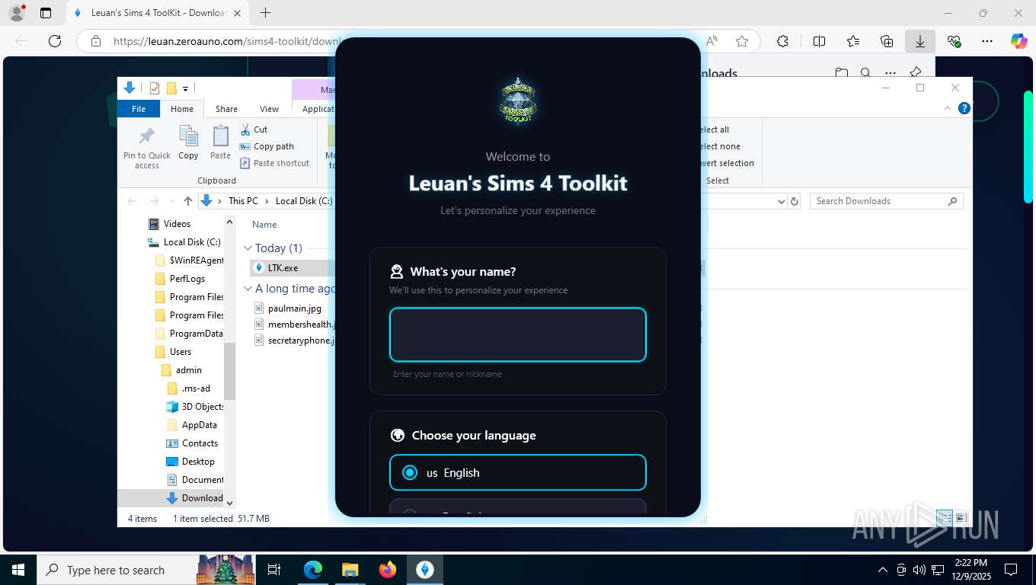Open Edge Split screen icon

(819, 41)
